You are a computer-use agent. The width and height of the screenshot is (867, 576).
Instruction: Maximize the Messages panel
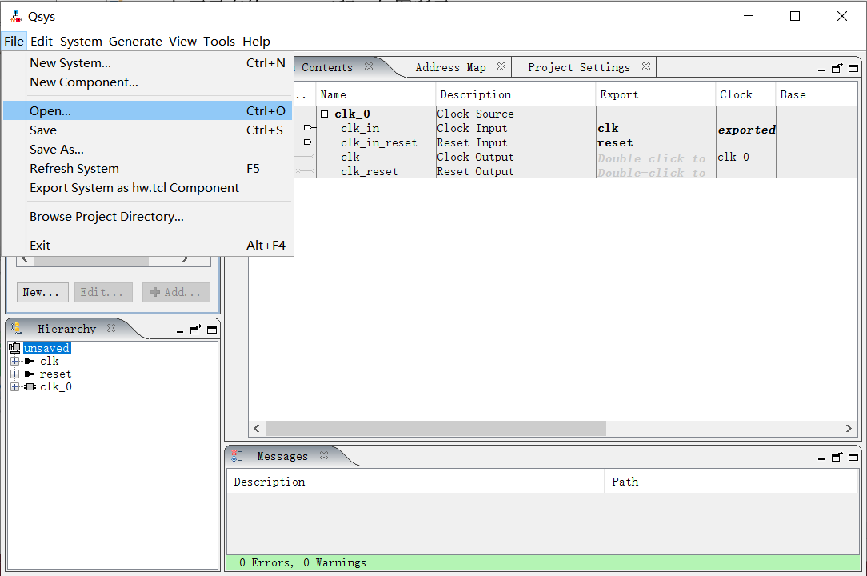(852, 457)
